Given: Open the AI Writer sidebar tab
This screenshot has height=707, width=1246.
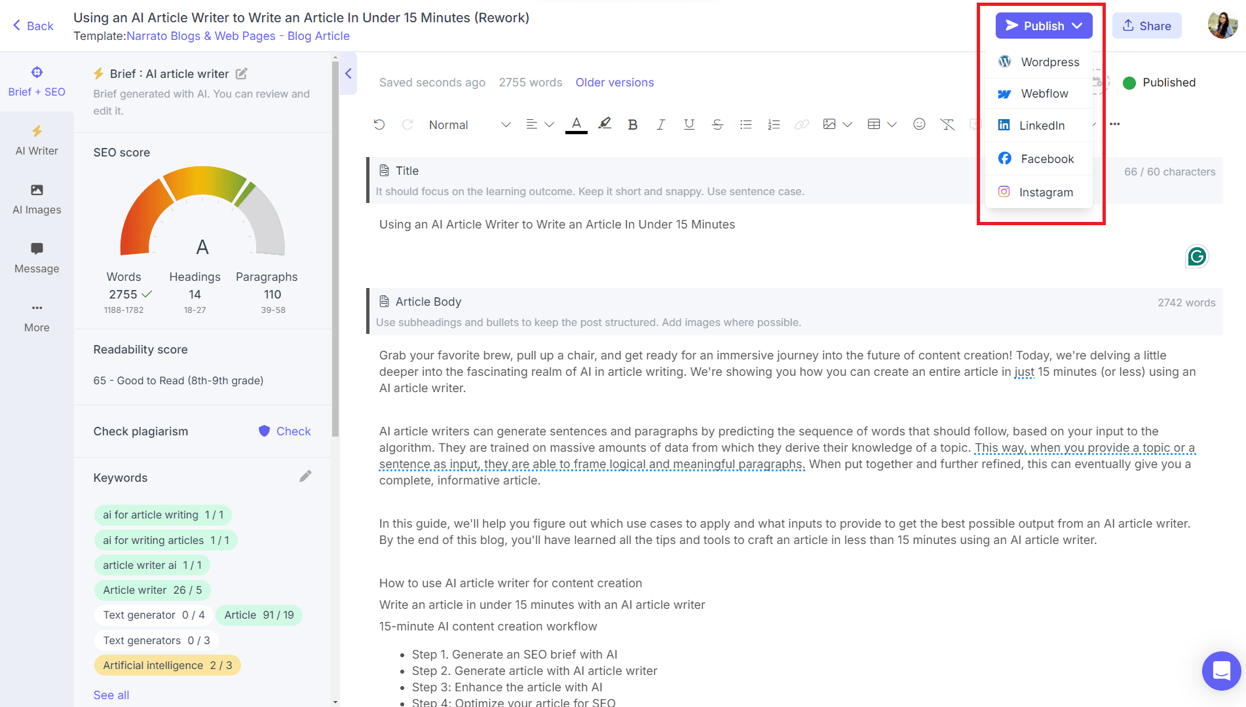Looking at the screenshot, I should 37,141.
